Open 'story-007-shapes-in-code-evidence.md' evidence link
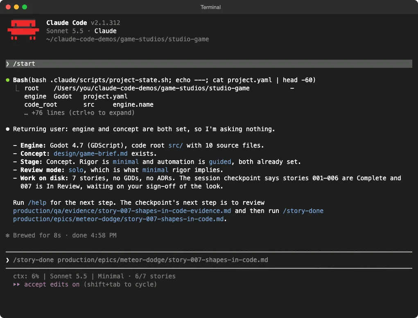The width and height of the screenshot is (418, 318). (122, 211)
